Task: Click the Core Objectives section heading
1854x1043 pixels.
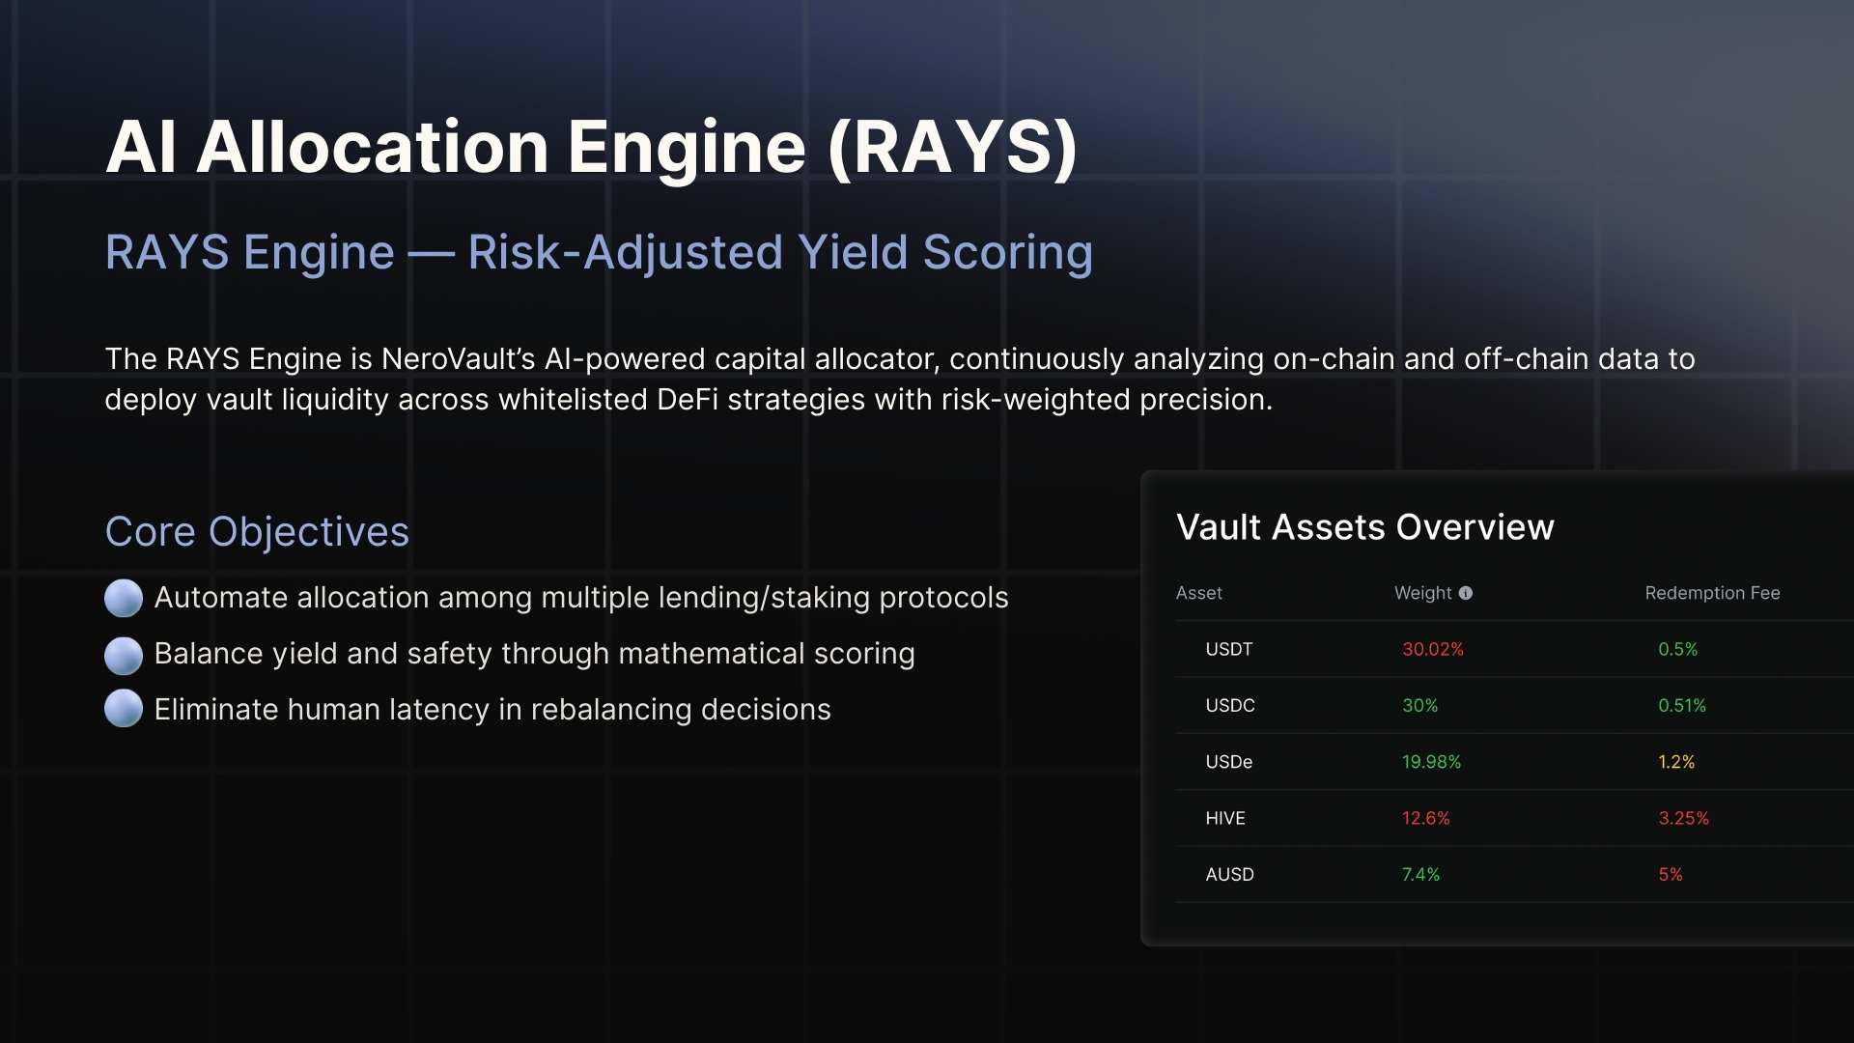Action: tap(257, 532)
